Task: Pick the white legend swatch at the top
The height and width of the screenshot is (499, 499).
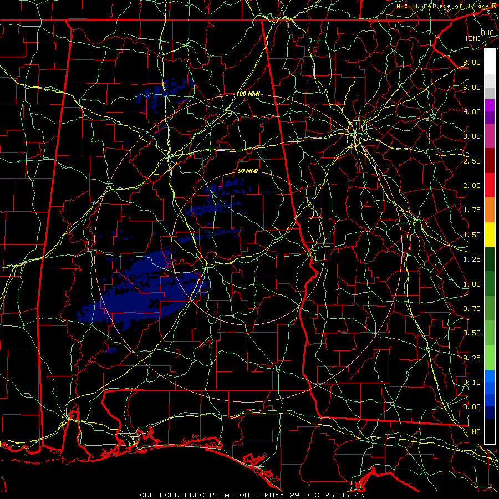Action: click(490, 62)
